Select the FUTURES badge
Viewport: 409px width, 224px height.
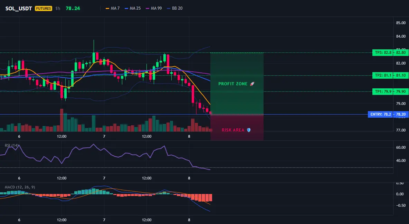44,8
